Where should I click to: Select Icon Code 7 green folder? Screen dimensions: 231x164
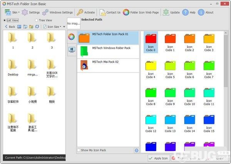click(209, 69)
